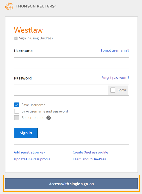Enable Save username and password checkbox
The height and width of the screenshot is (194, 142).
pyautogui.click(x=16, y=111)
